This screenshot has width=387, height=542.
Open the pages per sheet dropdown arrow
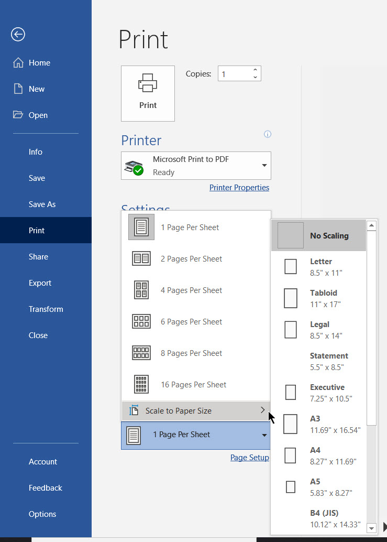[x=264, y=435]
